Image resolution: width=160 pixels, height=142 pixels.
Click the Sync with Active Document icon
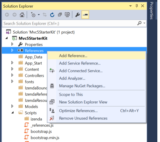pos(45,15)
